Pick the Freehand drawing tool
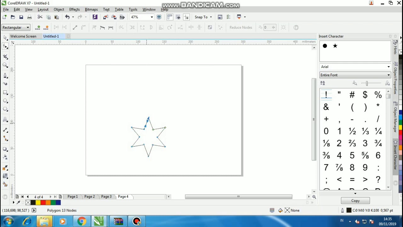 pyautogui.click(x=5, y=76)
